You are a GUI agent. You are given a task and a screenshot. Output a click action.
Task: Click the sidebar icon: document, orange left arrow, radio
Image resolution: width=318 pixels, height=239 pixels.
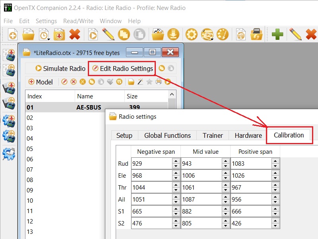9,70
